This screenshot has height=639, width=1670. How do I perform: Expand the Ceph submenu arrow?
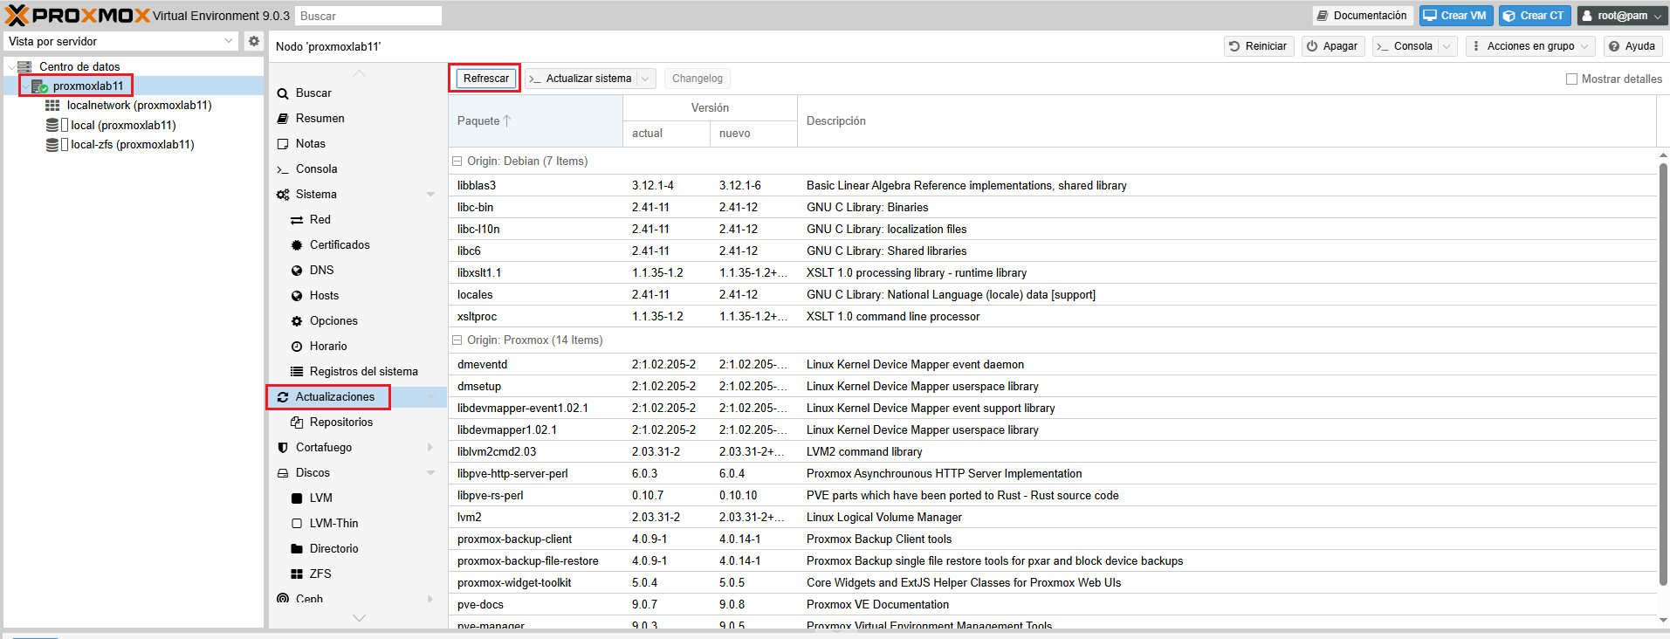point(430,599)
